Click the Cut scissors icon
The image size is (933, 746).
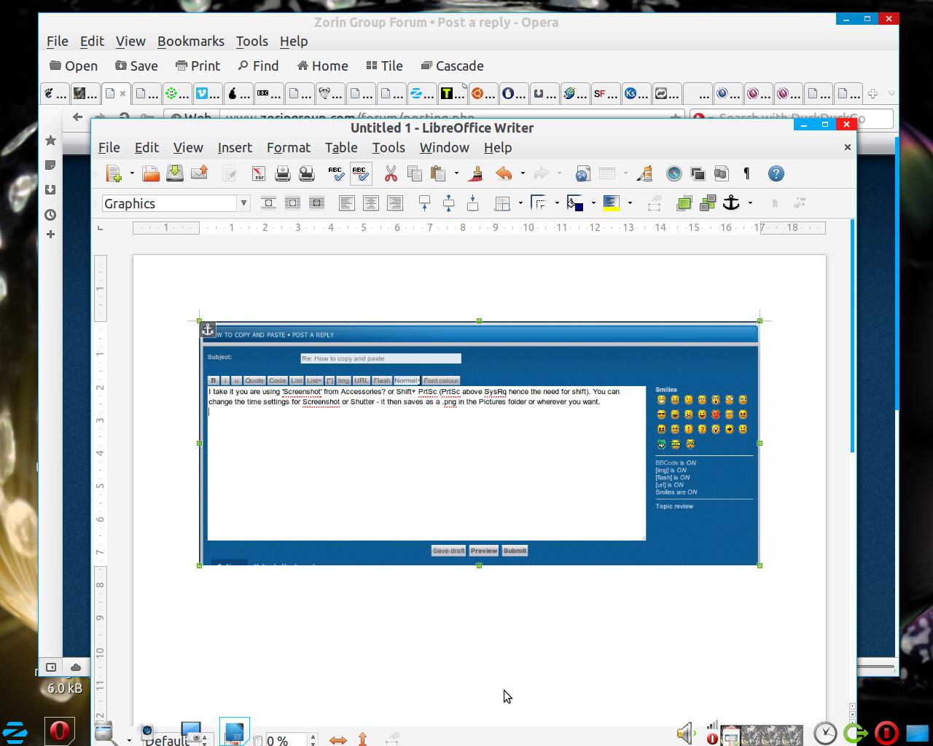[x=391, y=173]
